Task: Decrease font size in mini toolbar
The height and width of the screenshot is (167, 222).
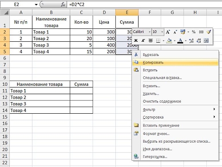Action: pos(175,32)
